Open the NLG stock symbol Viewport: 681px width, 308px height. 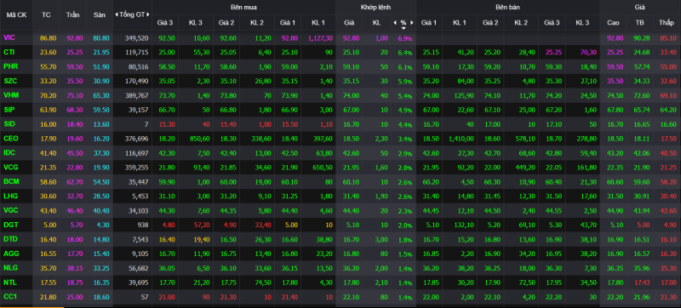10,268
